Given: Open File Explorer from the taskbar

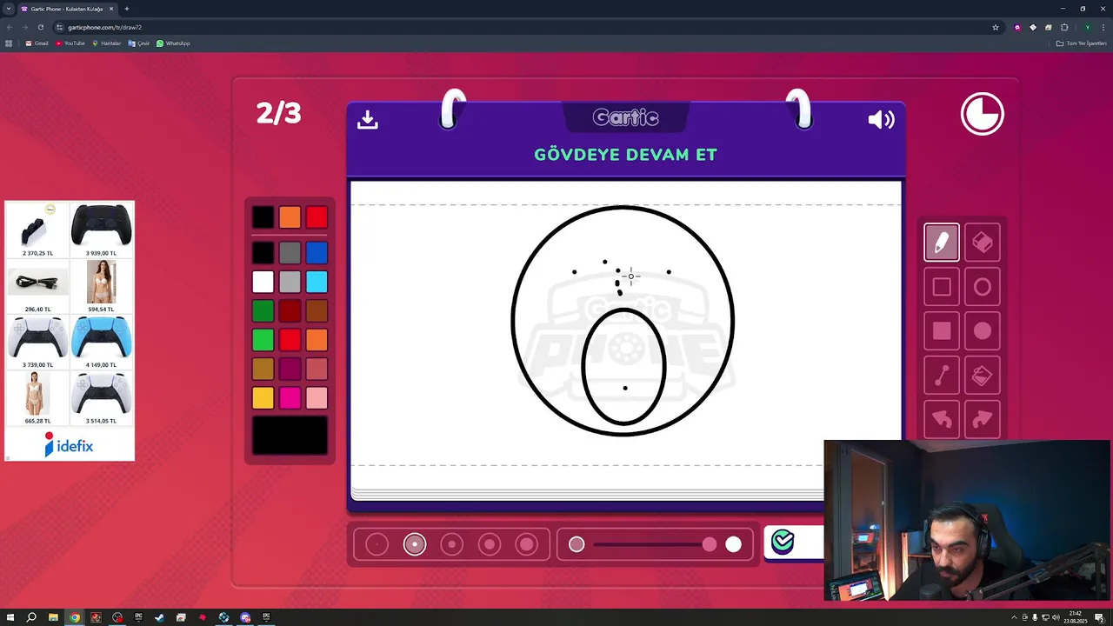Looking at the screenshot, I should (x=53, y=617).
